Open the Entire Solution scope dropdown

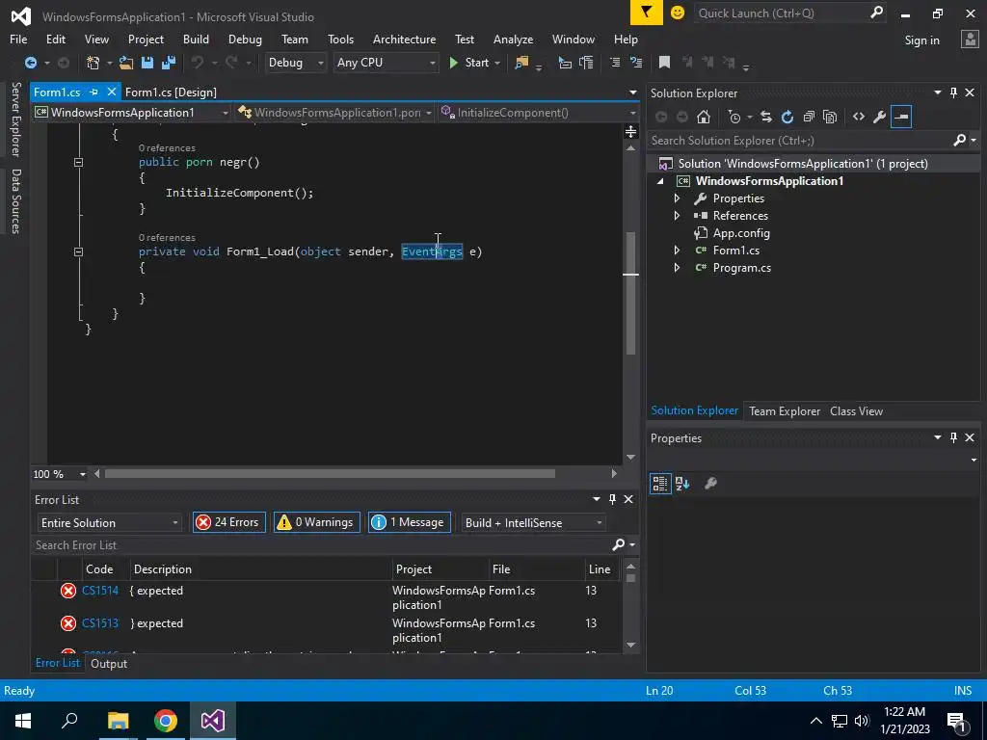[109, 522]
